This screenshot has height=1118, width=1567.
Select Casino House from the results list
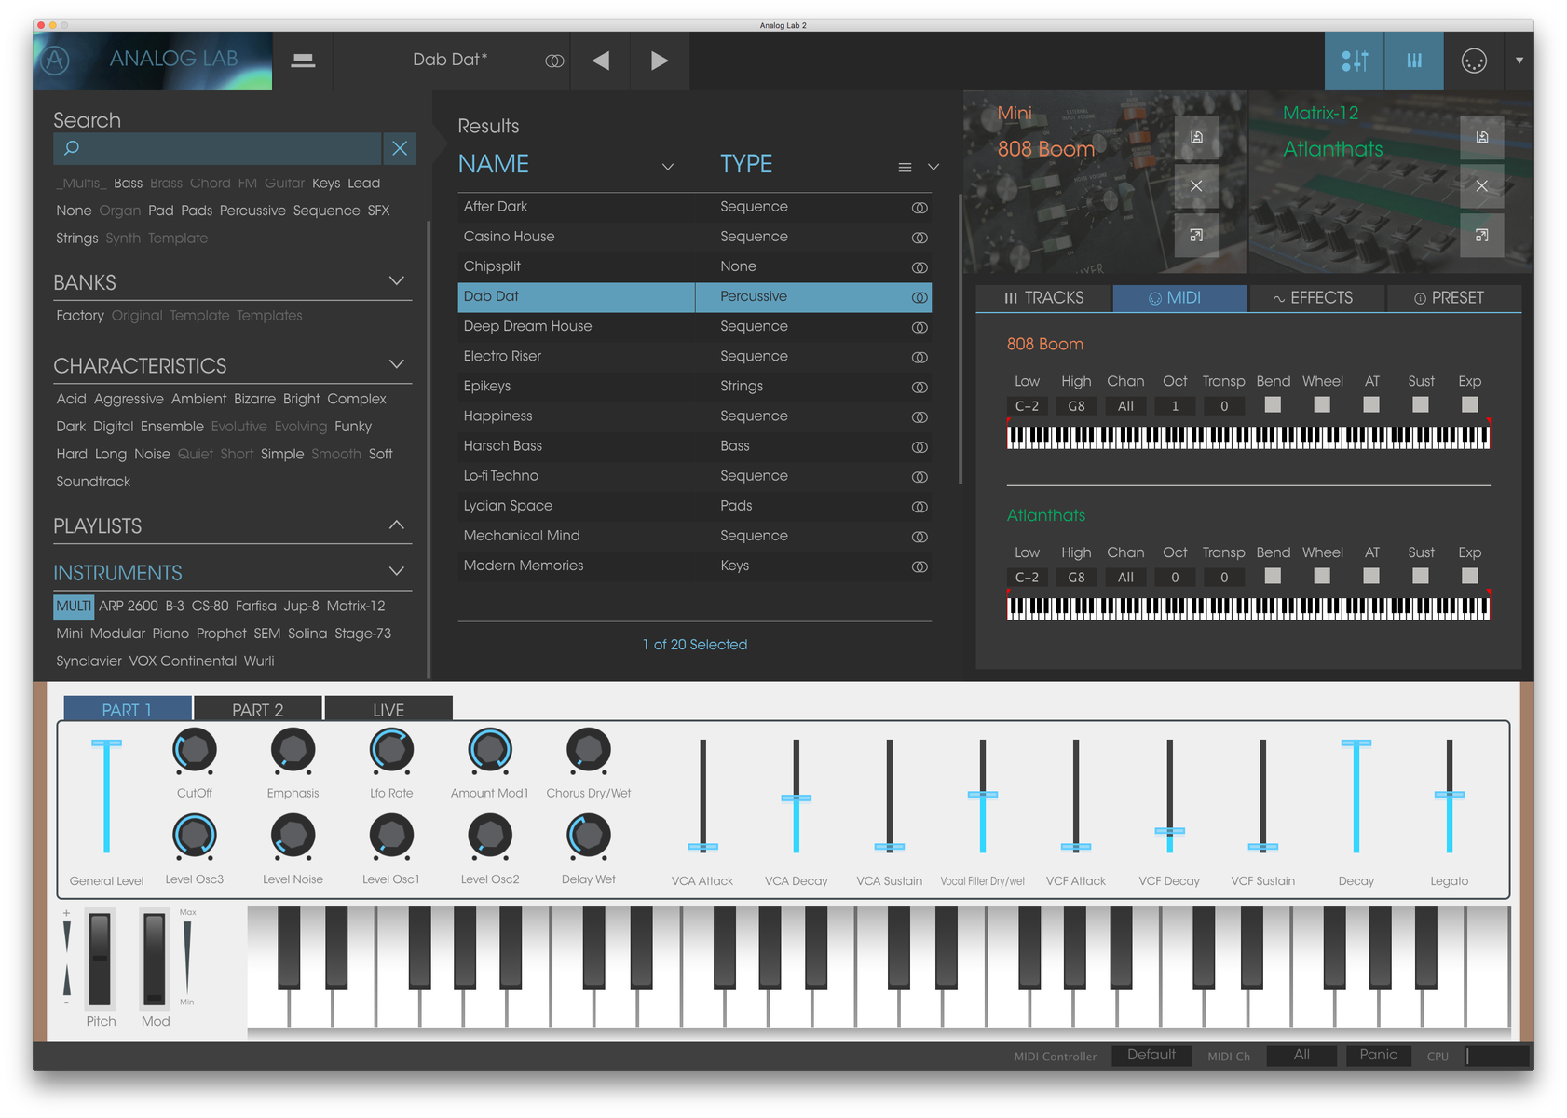click(x=509, y=236)
